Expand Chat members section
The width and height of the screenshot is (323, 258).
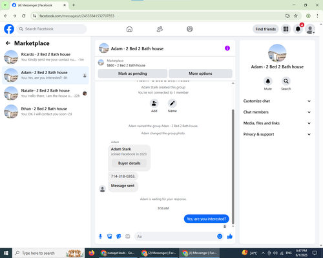coord(277,112)
